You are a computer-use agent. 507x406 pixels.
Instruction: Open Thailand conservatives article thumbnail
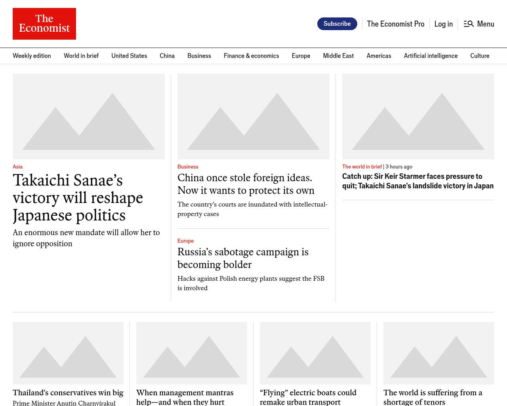click(68, 353)
